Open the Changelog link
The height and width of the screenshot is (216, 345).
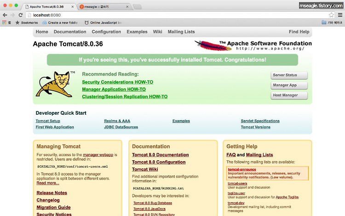coord(48,200)
